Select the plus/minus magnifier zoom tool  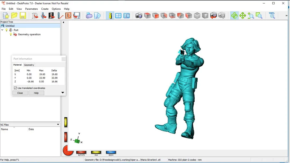coord(251,16)
